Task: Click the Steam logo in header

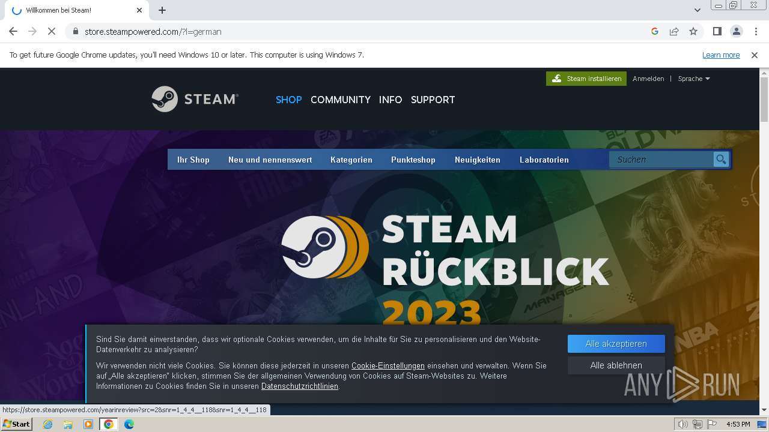Action: (x=195, y=99)
